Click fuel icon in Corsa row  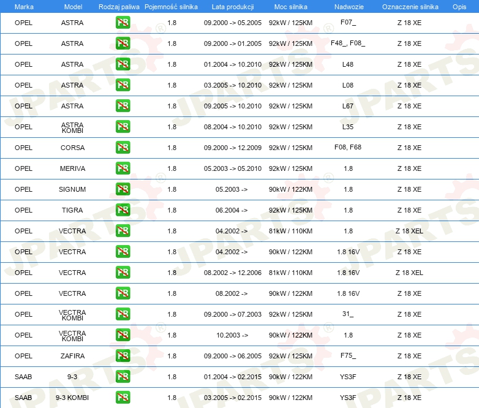coord(123,147)
